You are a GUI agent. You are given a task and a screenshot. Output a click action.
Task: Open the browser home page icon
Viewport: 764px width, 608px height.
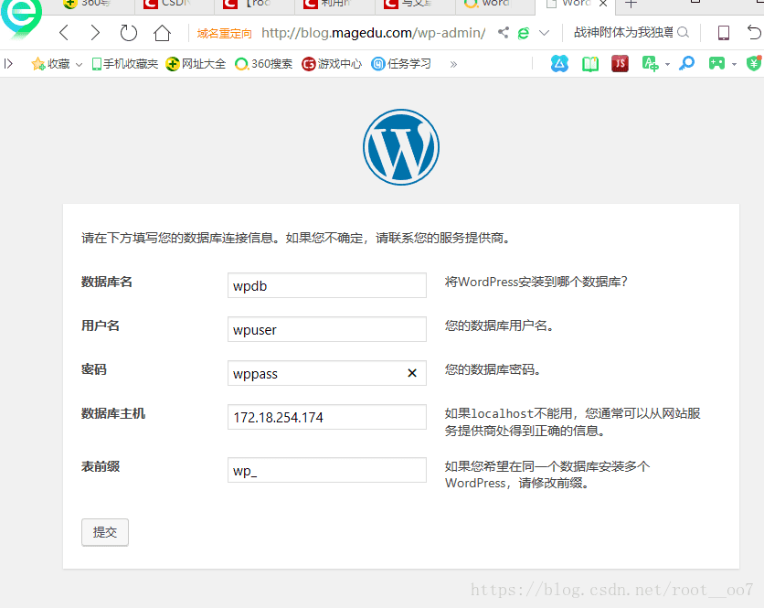click(x=163, y=33)
